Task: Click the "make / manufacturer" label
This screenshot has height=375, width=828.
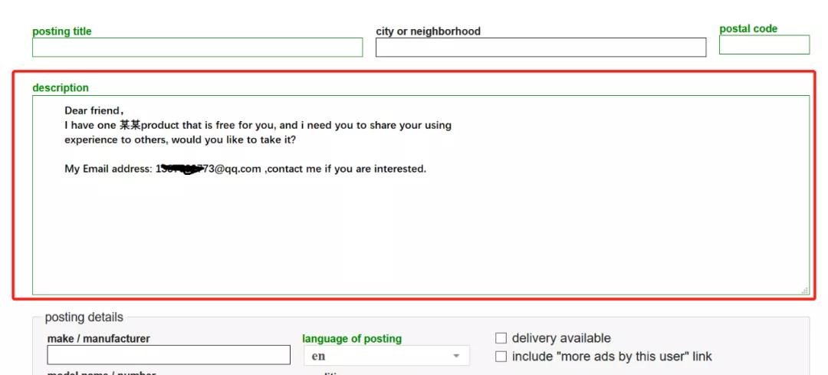Action: click(x=98, y=339)
